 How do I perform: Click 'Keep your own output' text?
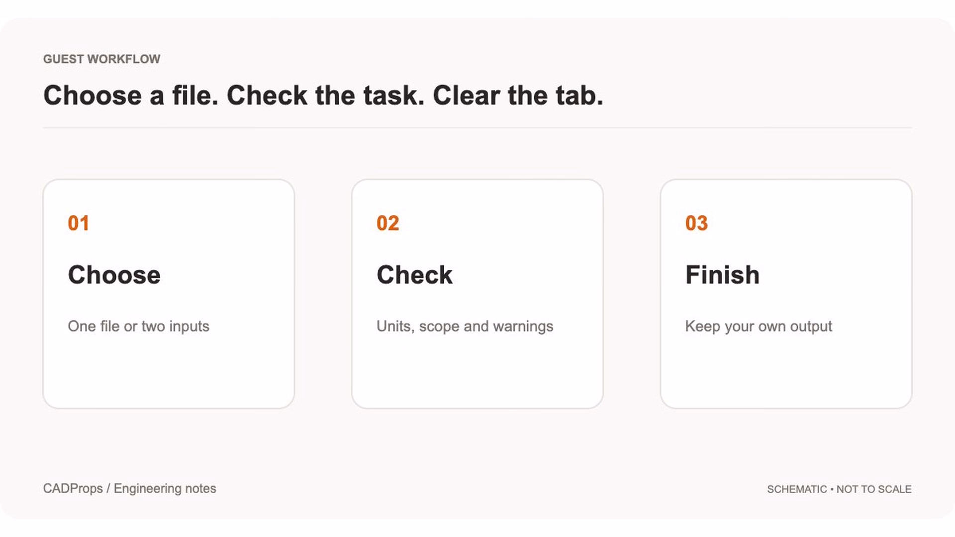point(759,327)
